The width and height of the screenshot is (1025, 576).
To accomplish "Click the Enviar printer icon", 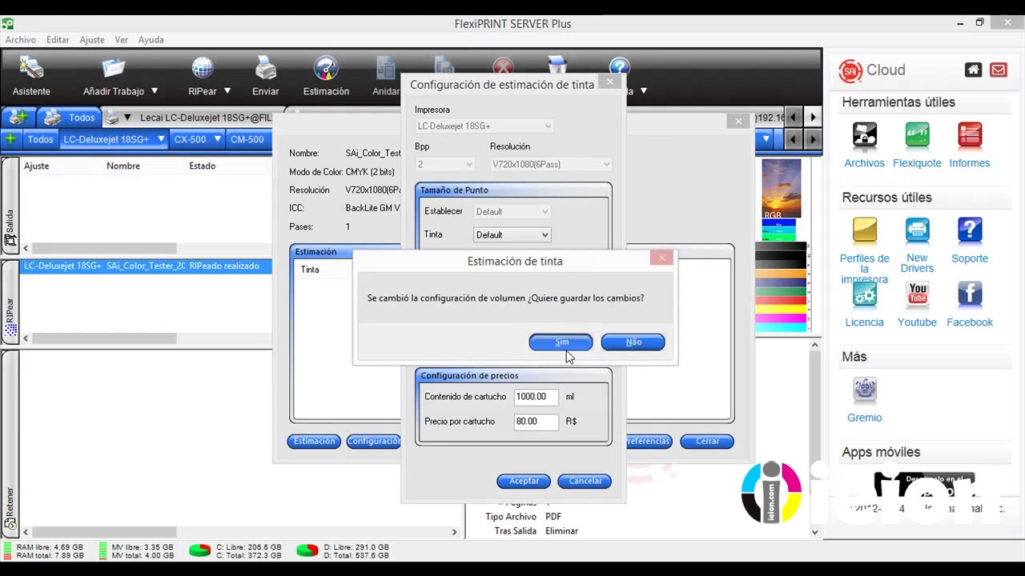I will [x=265, y=68].
